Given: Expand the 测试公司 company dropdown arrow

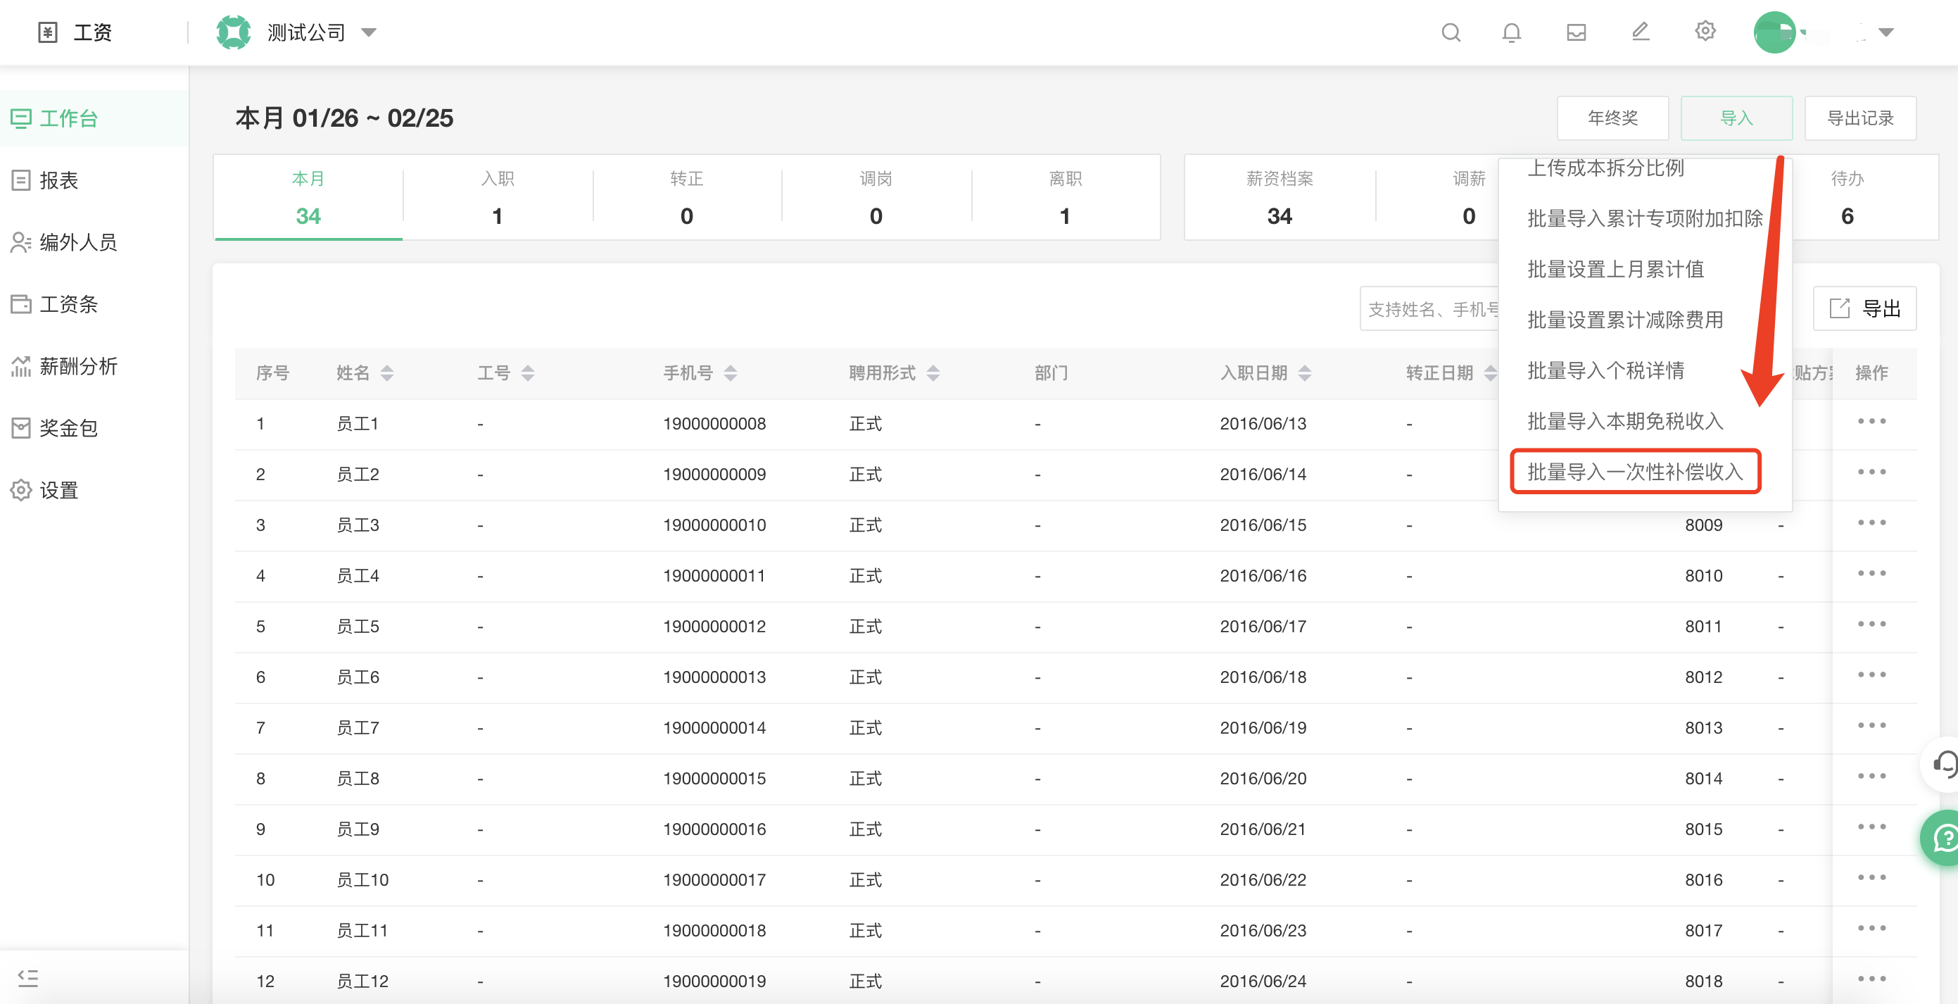Looking at the screenshot, I should pos(369,32).
